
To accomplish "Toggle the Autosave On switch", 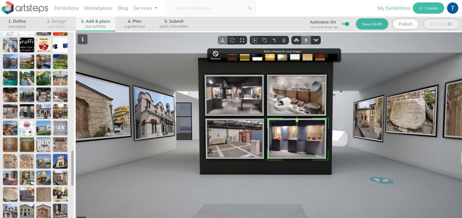I will point(345,24).
